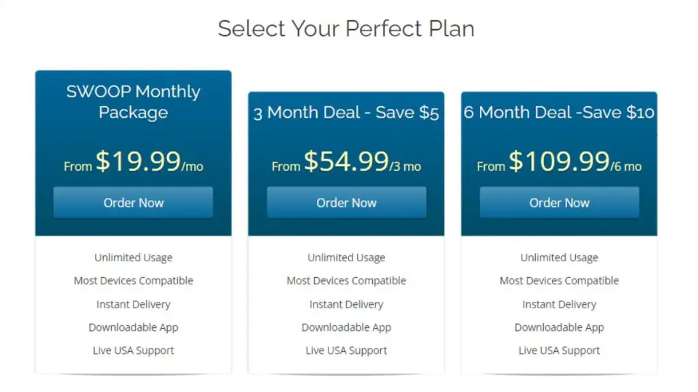Click Instant Delivery in monthly plan

click(x=133, y=304)
